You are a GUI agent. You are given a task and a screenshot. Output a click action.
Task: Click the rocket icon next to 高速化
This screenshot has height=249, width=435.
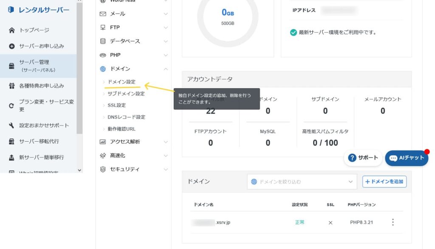[103, 156]
